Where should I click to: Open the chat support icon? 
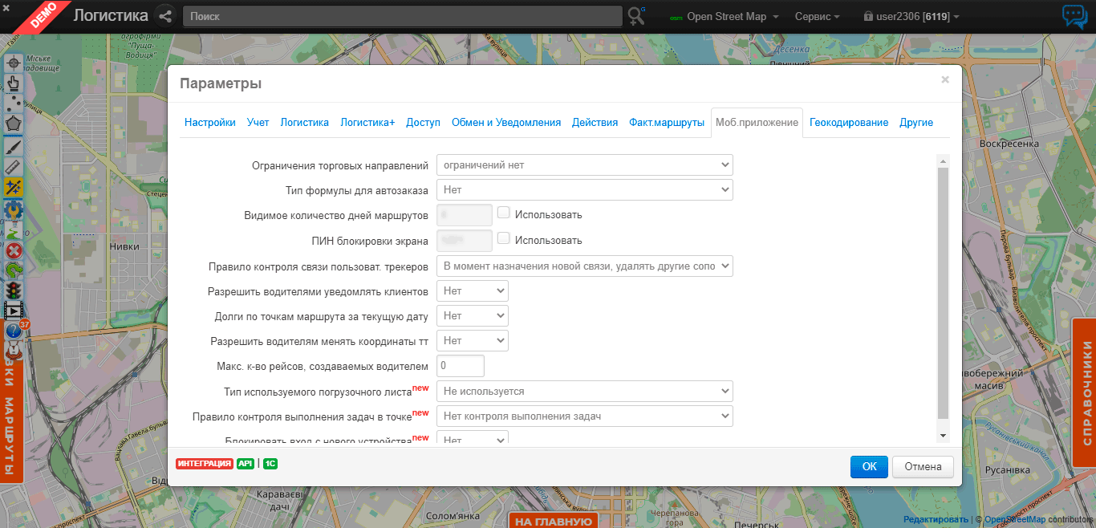[x=1074, y=16]
